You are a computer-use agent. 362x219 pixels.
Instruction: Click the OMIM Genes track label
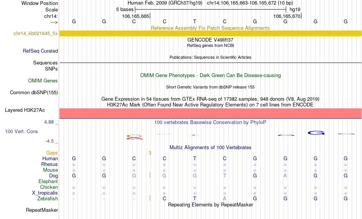click(43, 81)
